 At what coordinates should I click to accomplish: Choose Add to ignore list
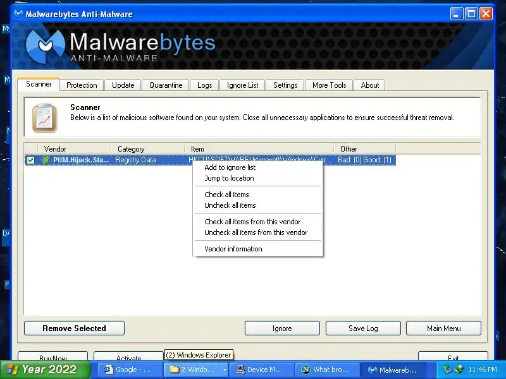click(x=258, y=167)
